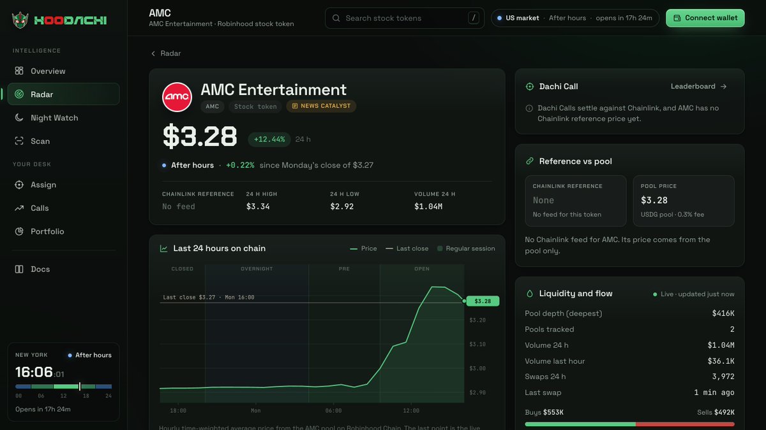Click Last swap value 1 min ago

[714, 392]
